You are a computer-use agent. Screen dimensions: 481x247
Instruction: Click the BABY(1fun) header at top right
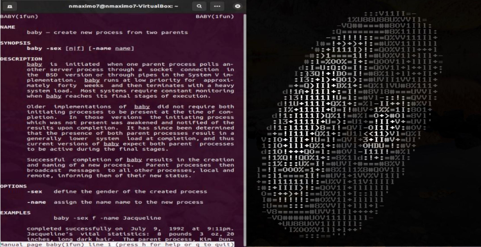pos(215,16)
